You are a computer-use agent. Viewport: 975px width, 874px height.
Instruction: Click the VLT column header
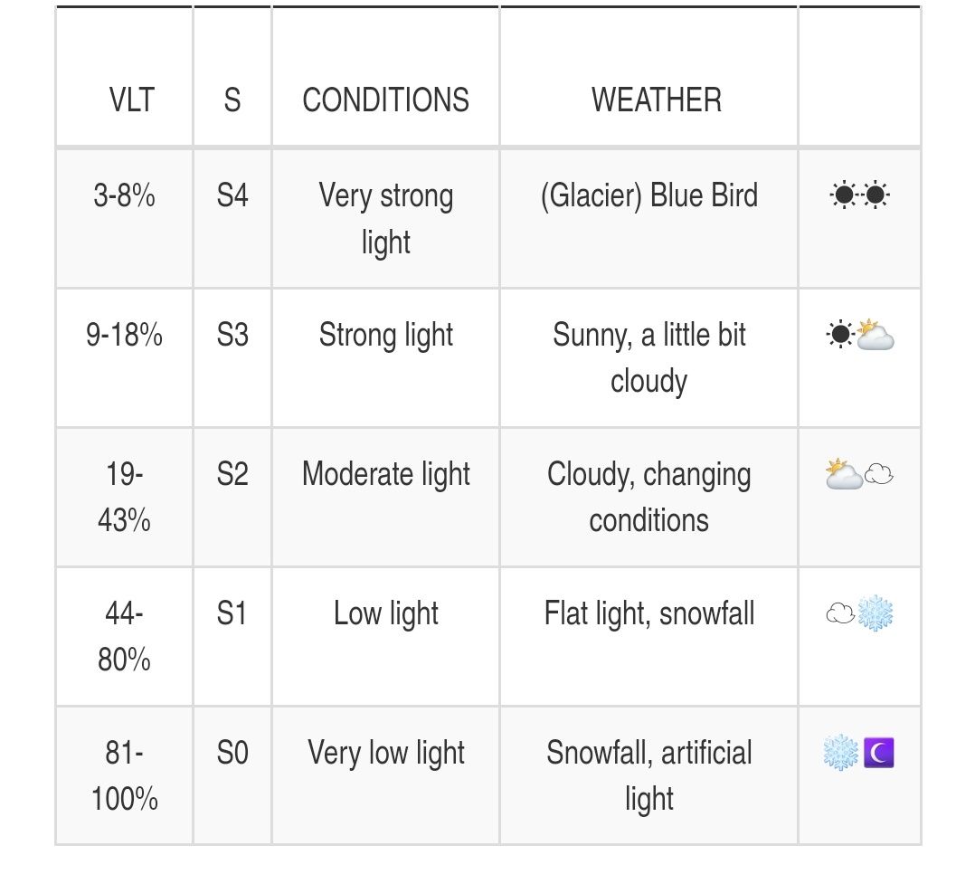point(132,100)
